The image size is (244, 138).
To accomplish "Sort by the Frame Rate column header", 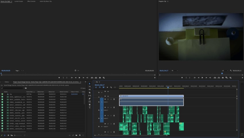I will tap(30, 92).
